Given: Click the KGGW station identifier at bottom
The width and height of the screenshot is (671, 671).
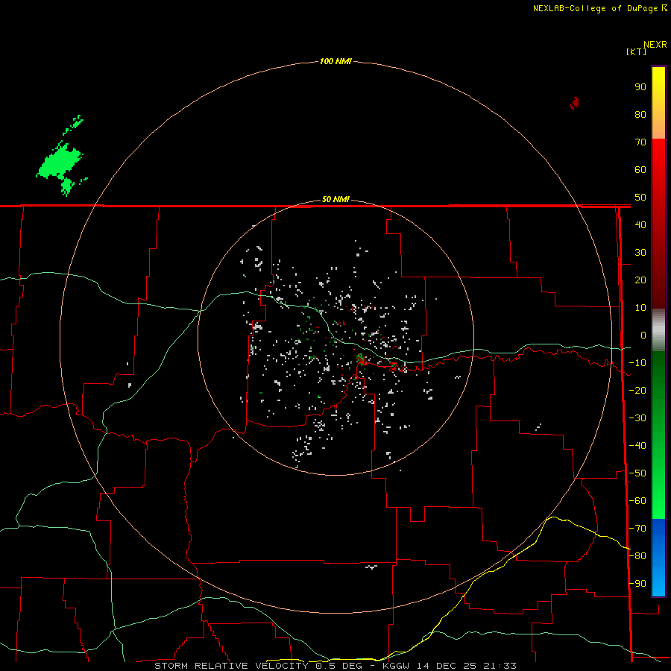Looking at the screenshot, I should click(397, 666).
